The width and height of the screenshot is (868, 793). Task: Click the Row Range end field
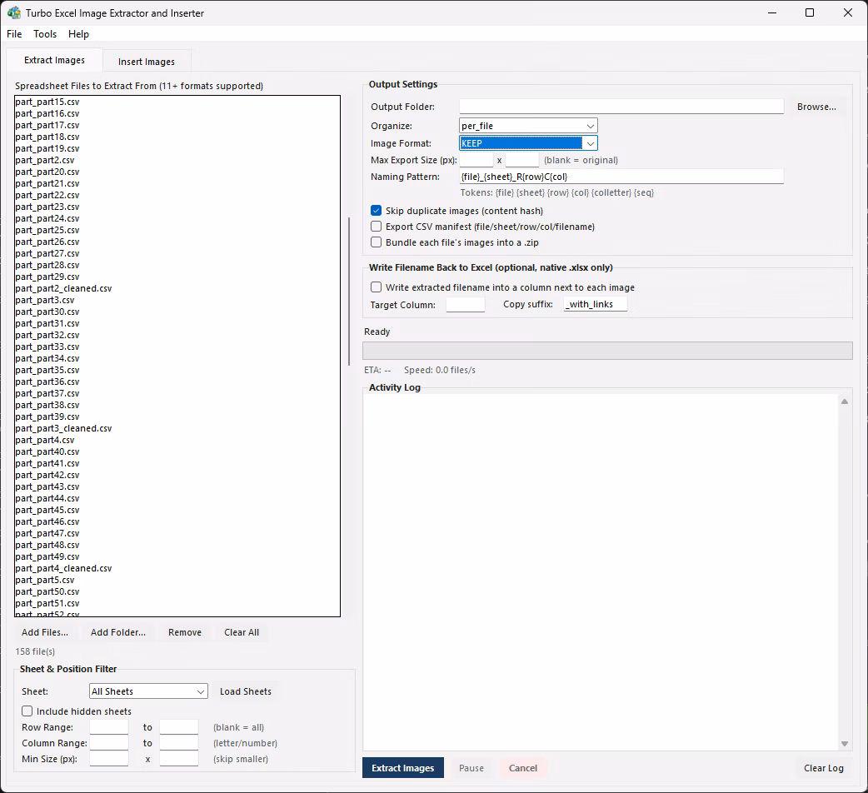pos(179,727)
